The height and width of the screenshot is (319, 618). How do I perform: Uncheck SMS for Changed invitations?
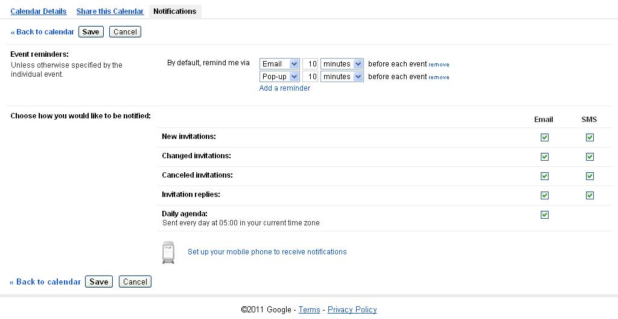[x=590, y=156]
